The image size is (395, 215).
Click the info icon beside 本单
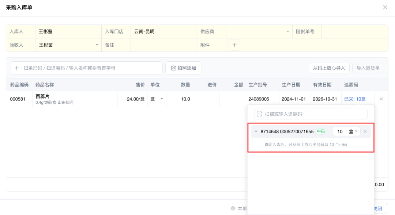(x=233, y=208)
